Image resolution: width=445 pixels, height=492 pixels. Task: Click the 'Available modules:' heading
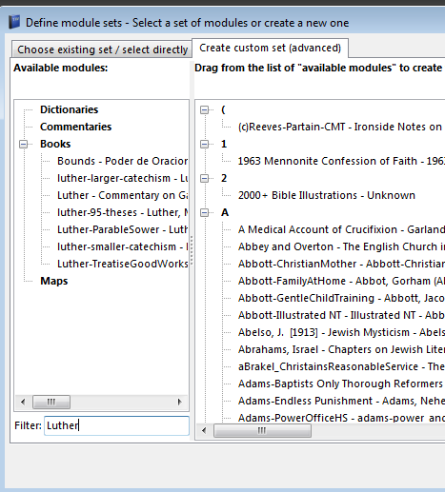pyautogui.click(x=61, y=68)
